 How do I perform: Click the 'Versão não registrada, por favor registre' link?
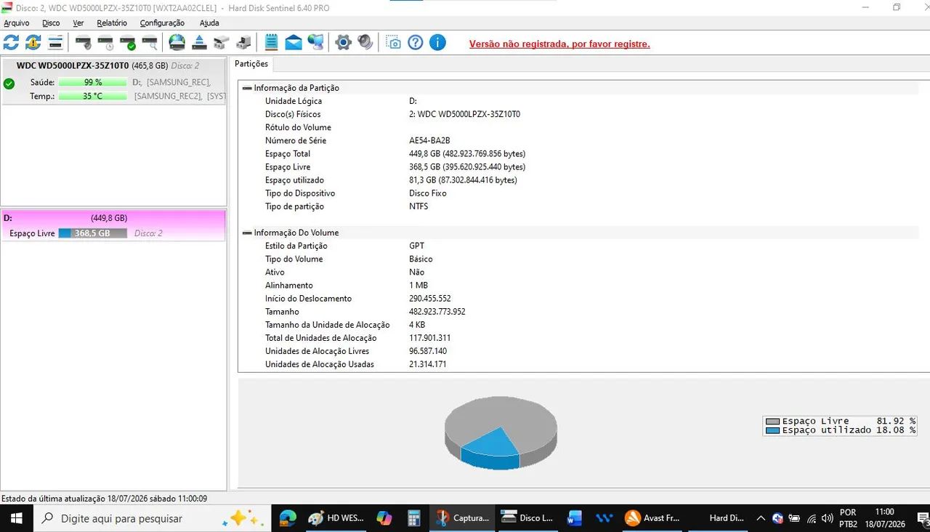559,44
